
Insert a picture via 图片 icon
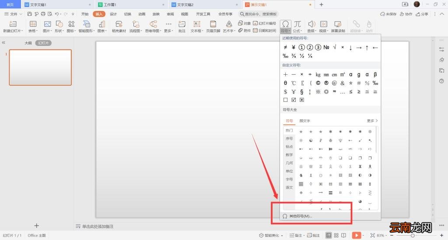coord(47,24)
